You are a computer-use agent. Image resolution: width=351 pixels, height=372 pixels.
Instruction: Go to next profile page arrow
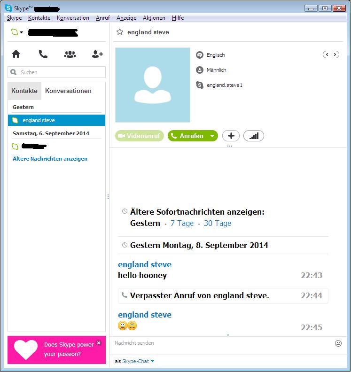click(x=335, y=54)
